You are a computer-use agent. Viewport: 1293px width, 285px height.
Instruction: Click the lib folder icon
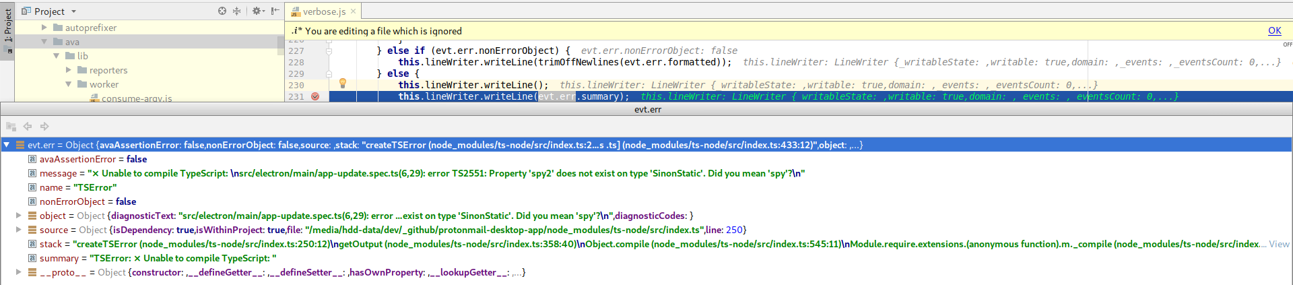(70, 56)
